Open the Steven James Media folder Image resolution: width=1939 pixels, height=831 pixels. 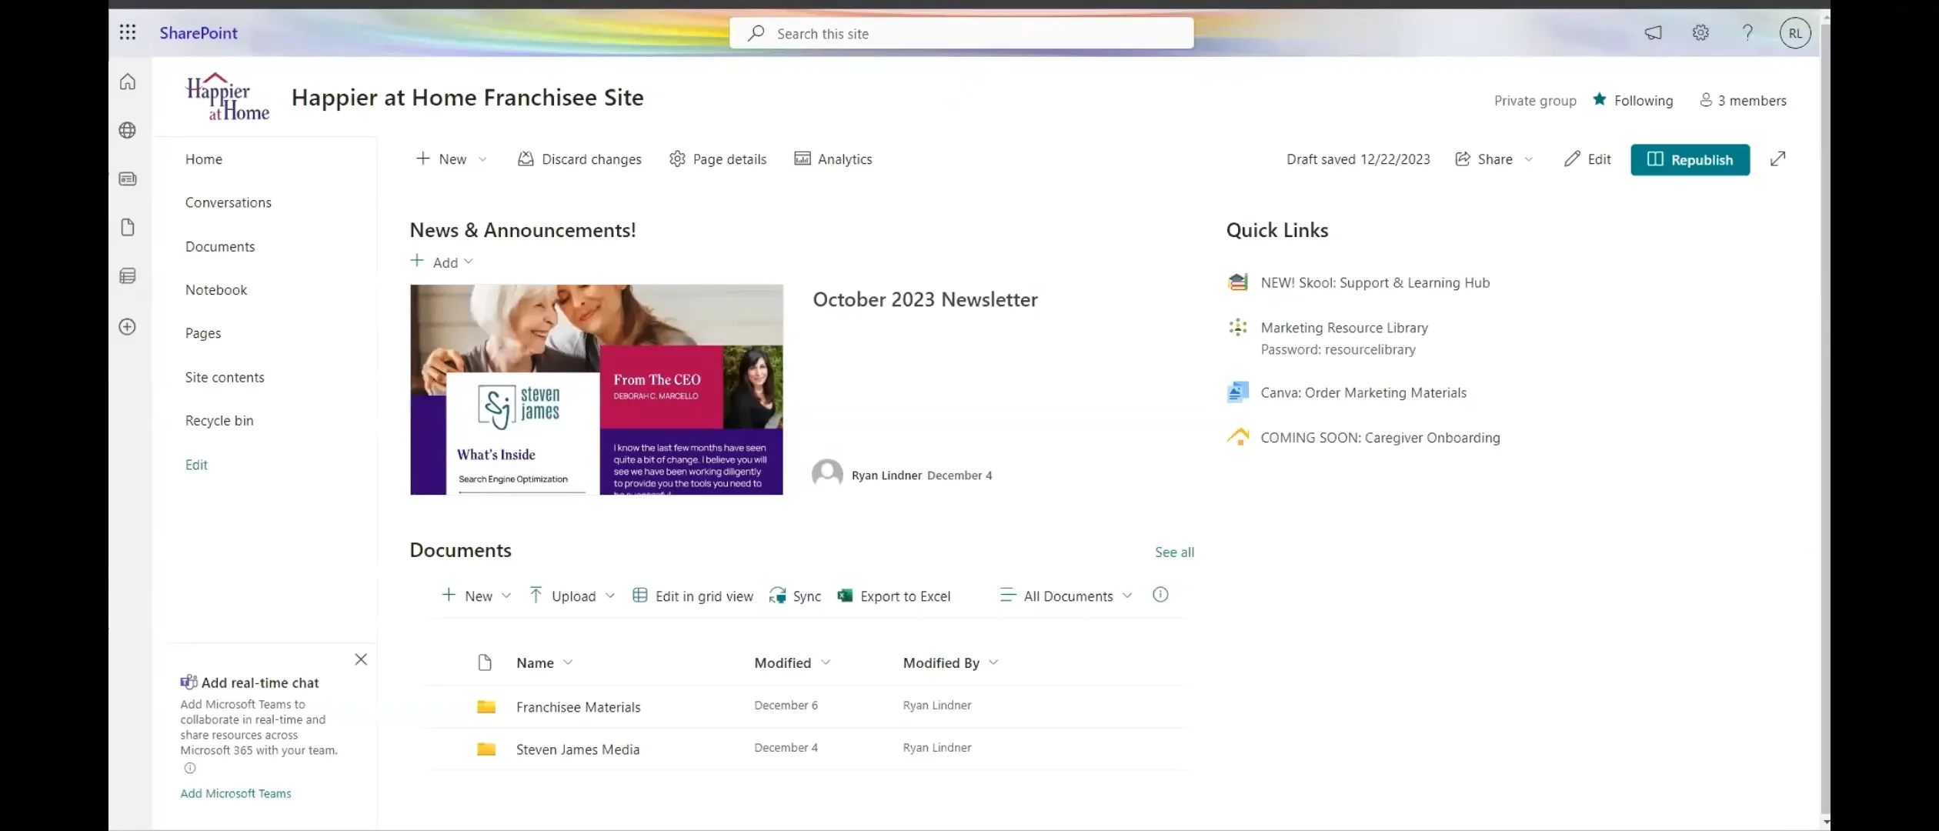point(578,749)
